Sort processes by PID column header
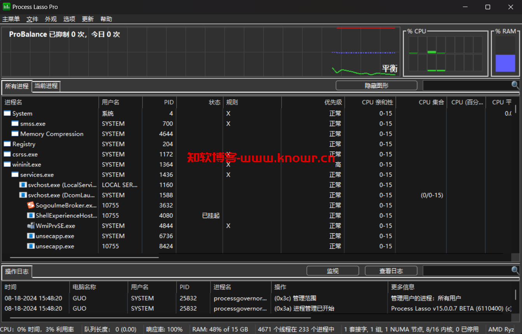 tap(159, 102)
